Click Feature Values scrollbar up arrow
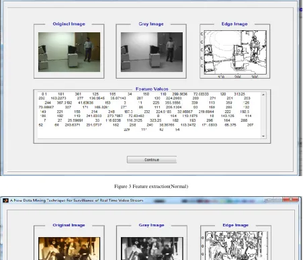The height and width of the screenshot is (260, 303). coord(263,95)
